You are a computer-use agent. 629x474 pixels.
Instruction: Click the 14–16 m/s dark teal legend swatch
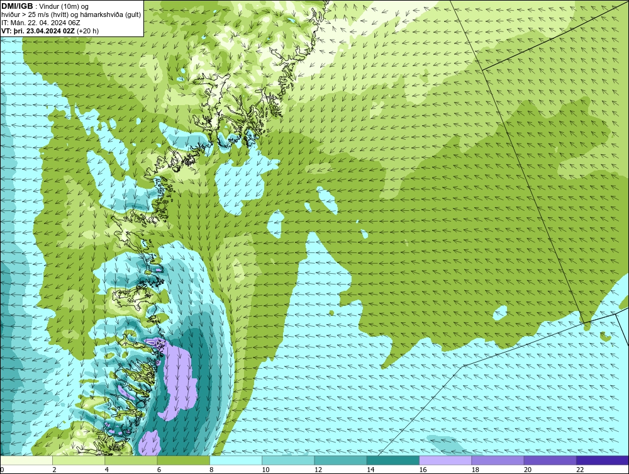(393, 460)
